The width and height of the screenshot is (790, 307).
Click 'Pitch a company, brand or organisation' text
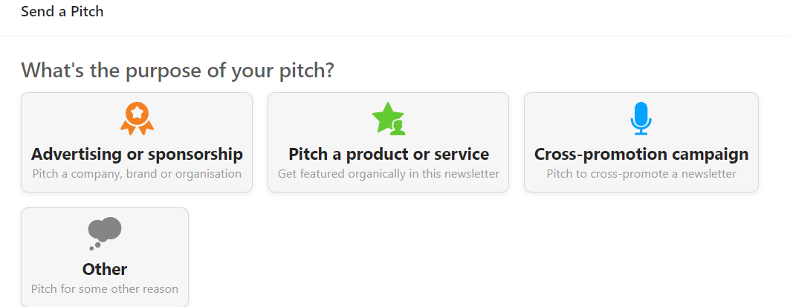[137, 174]
